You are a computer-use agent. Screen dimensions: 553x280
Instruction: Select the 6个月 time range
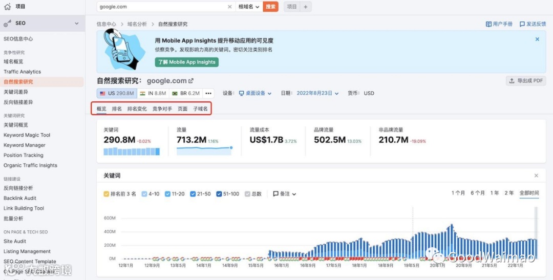tap(478, 193)
